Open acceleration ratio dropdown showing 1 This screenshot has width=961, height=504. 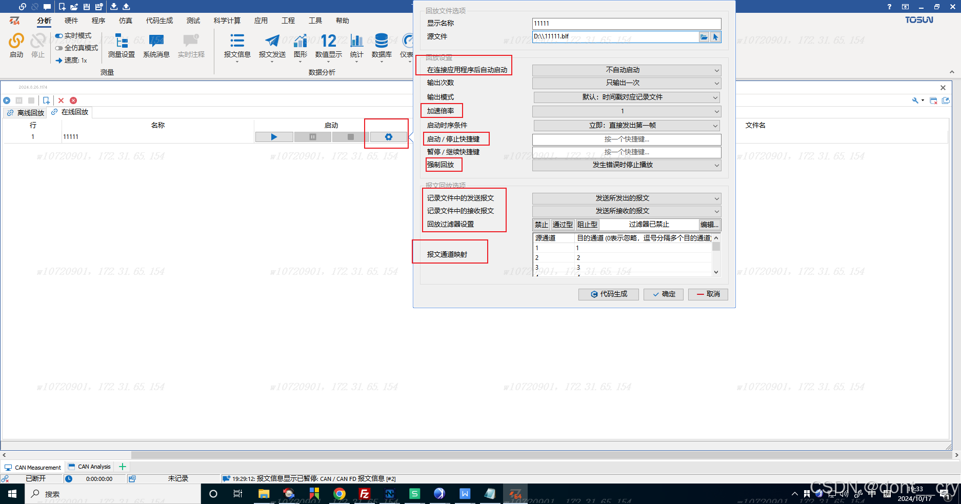click(627, 111)
